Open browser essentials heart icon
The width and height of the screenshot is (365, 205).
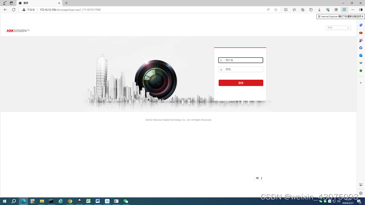[x=328, y=10]
